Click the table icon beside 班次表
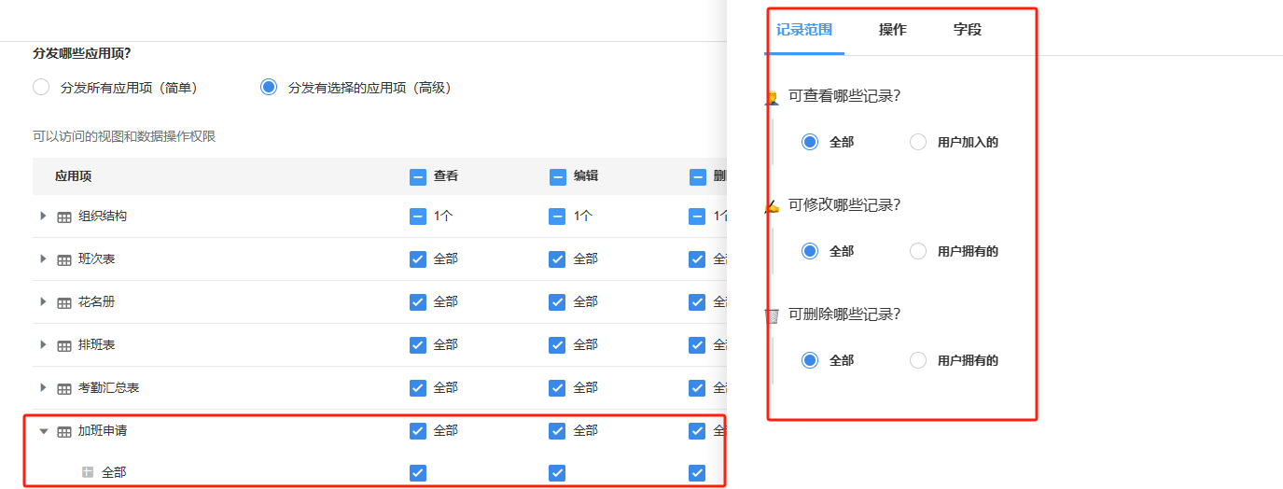 [x=64, y=259]
